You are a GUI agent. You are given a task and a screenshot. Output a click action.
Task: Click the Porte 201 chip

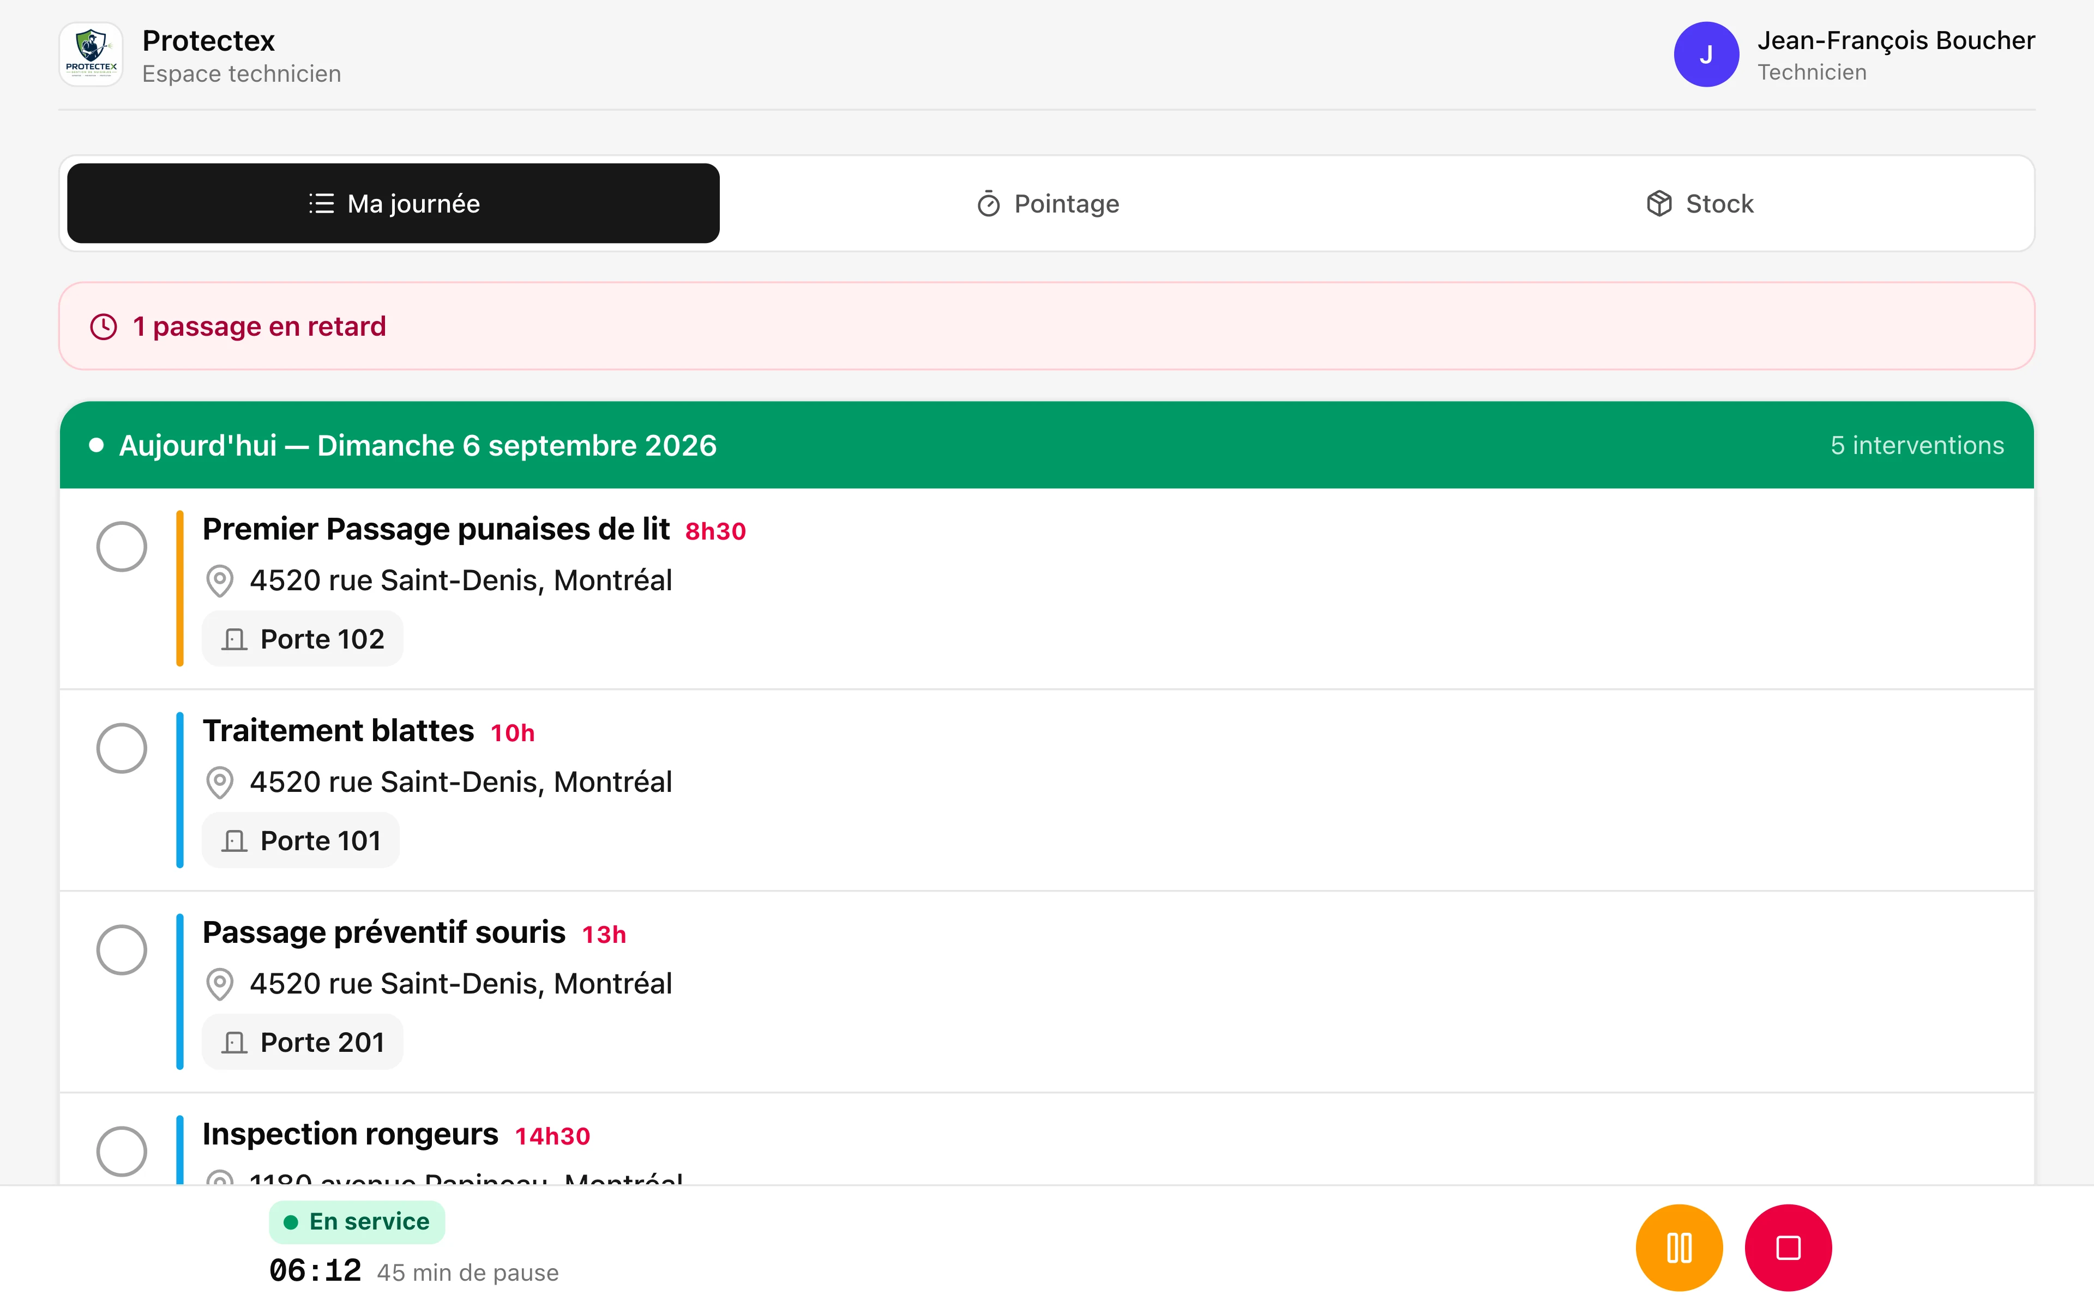click(x=302, y=1043)
